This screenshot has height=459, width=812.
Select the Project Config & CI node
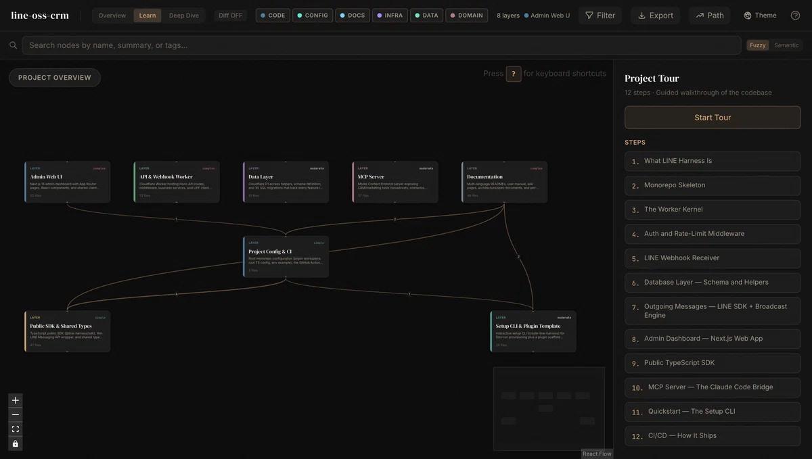(x=286, y=257)
